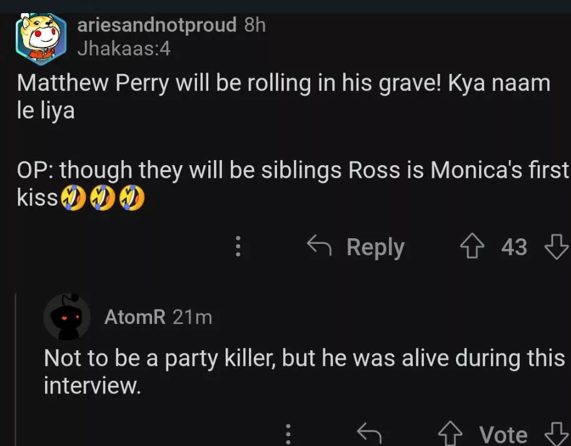Click the 21m timestamp on AtomR's reply
This screenshot has width=571, height=446.
(x=192, y=317)
